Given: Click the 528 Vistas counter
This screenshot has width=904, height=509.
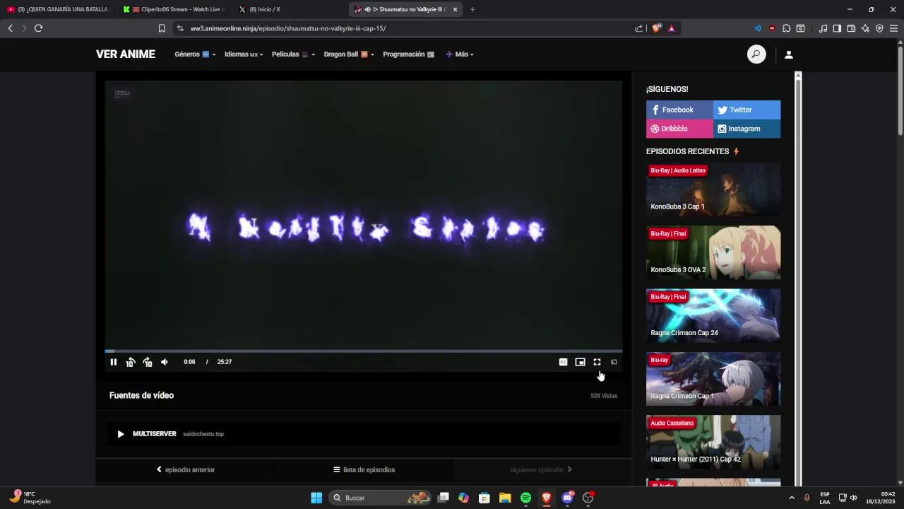Looking at the screenshot, I should [604, 396].
